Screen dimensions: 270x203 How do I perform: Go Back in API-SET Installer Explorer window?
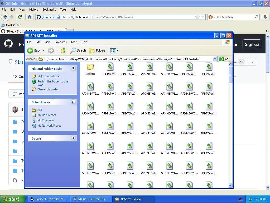[x=34, y=50]
